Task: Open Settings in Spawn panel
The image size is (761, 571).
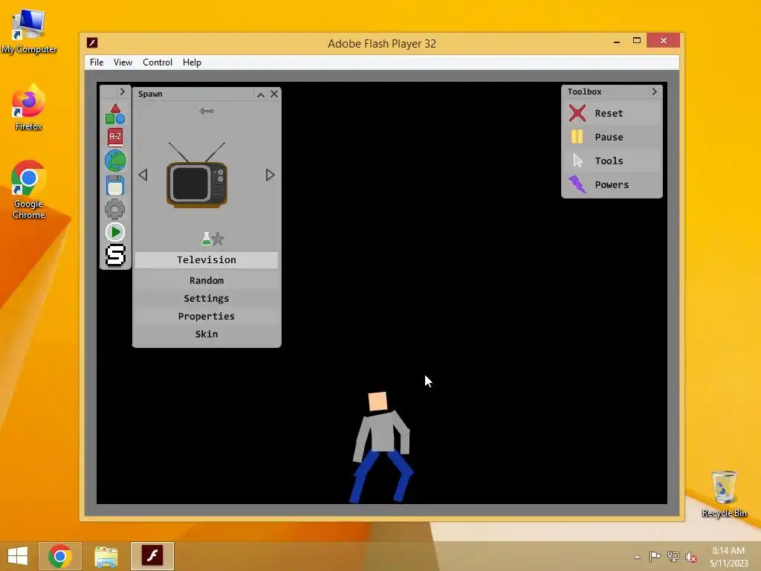Action: [207, 298]
